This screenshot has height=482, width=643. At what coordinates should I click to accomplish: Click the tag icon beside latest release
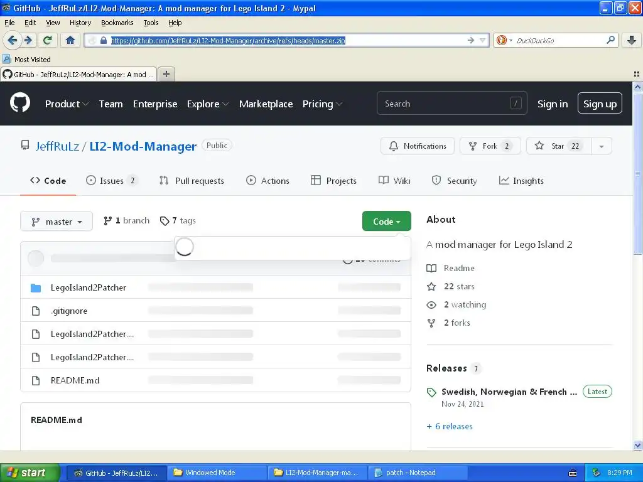(431, 392)
